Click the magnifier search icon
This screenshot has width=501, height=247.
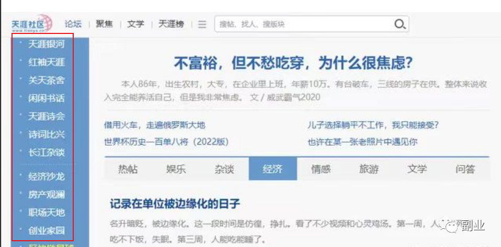400,24
